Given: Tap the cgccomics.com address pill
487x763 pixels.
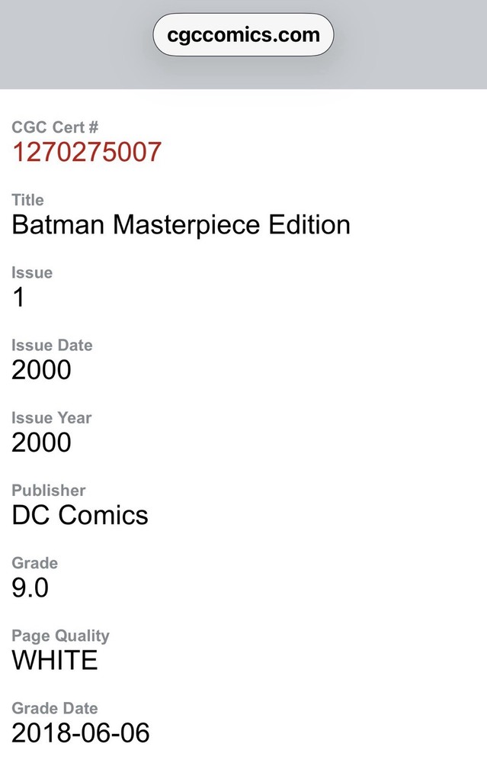Looking at the screenshot, I should point(243,35).
